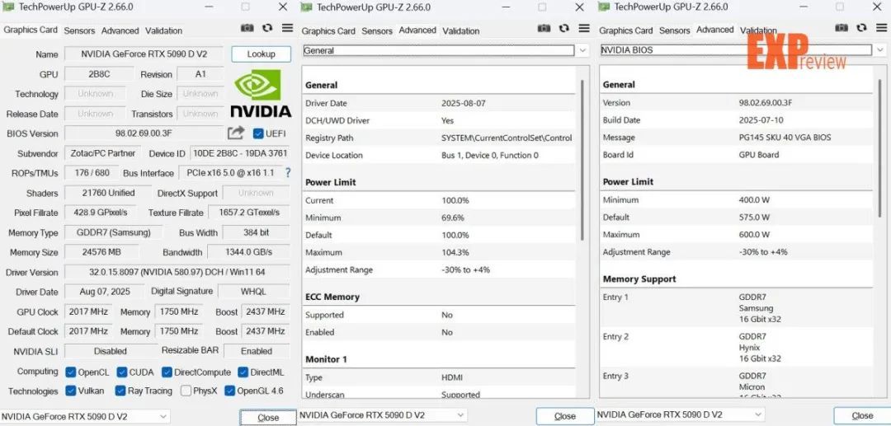Click the Driver Version field
Viewport: 891px width, 426px height.
click(x=177, y=272)
